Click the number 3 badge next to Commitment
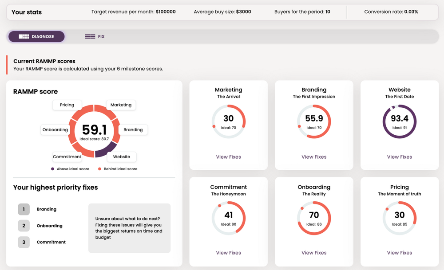 pyautogui.click(x=24, y=243)
